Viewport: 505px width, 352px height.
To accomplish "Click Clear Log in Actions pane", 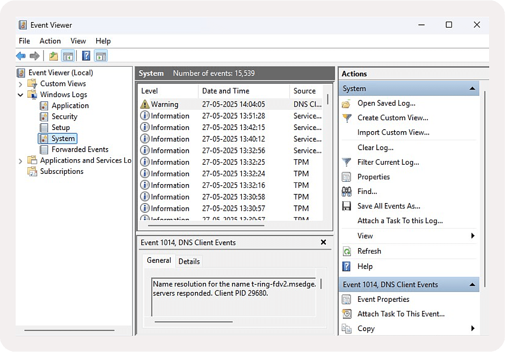I will coord(375,148).
